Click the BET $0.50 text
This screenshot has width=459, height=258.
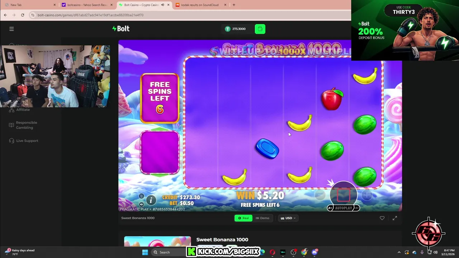181,203
